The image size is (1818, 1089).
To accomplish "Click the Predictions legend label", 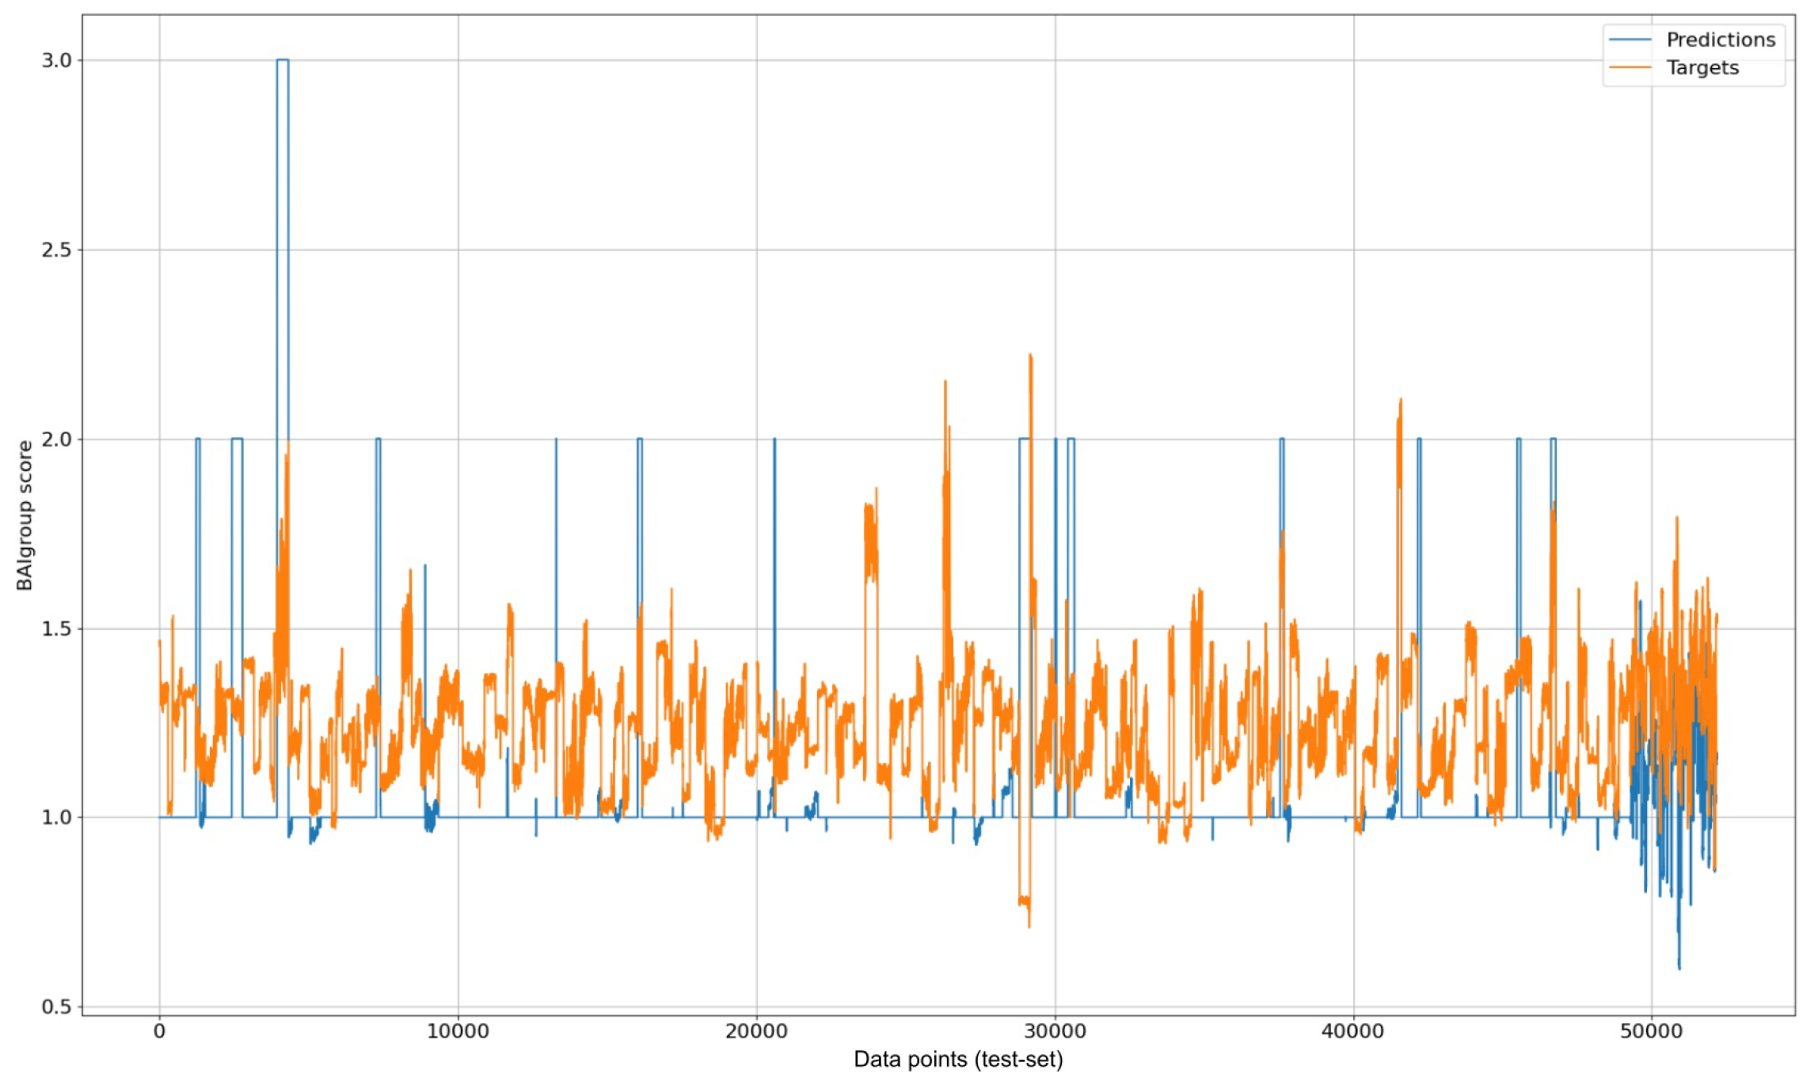I will pyautogui.click(x=1720, y=40).
